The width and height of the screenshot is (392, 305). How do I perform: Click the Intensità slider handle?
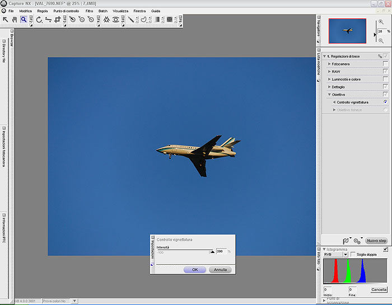click(x=212, y=251)
